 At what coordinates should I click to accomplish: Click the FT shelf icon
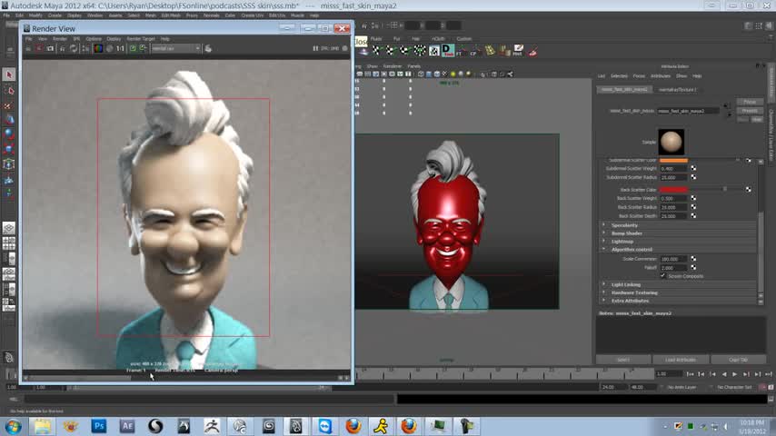point(462,51)
